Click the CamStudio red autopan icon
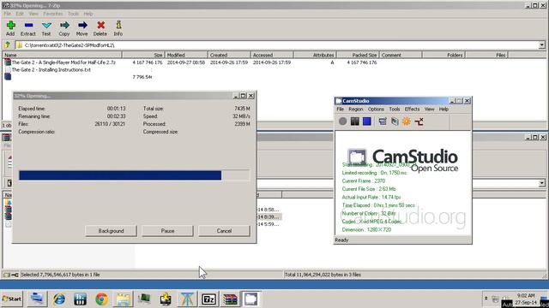 click(x=419, y=121)
